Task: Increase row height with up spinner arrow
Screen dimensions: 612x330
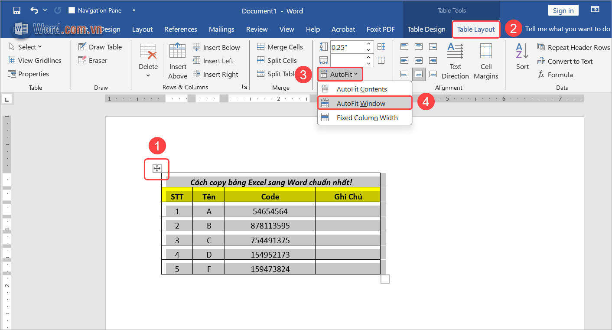Action: 369,44
